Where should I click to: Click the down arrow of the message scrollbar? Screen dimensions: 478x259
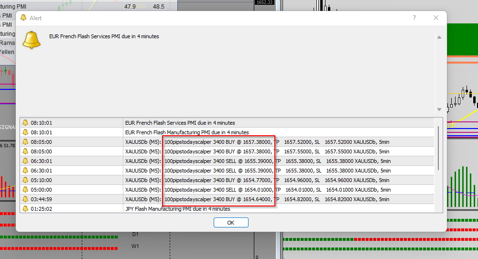(x=439, y=109)
